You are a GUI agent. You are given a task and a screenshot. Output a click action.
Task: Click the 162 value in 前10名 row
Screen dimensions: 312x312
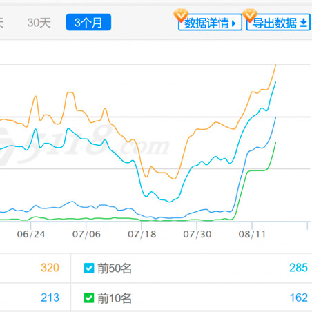coord(299,298)
